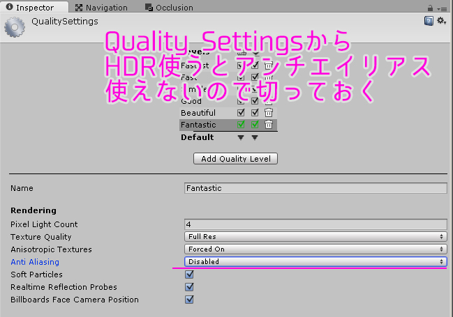Click the Texture Quality label
Image resolution: width=453 pixels, height=317 pixels.
coord(41,237)
